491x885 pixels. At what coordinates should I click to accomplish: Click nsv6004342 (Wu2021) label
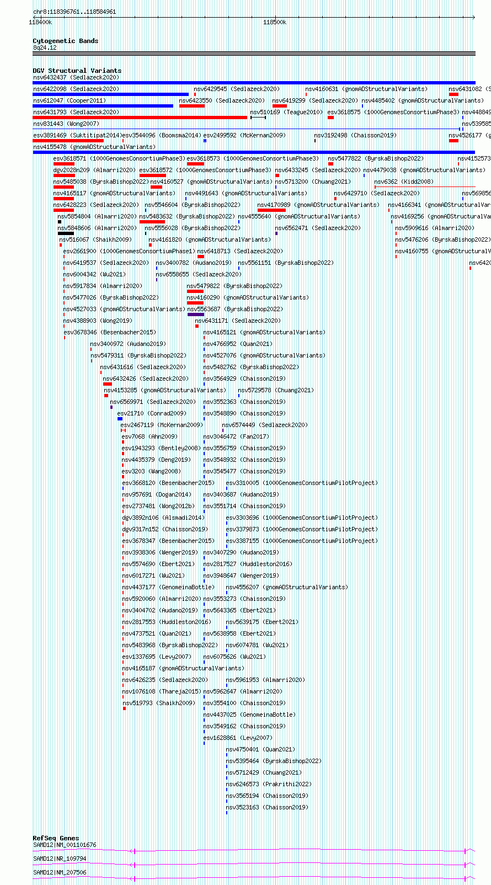[95, 275]
